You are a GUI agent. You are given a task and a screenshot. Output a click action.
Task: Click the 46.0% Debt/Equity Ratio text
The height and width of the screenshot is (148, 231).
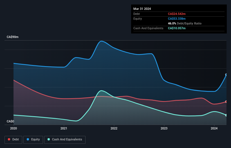pyautogui.click(x=185, y=23)
